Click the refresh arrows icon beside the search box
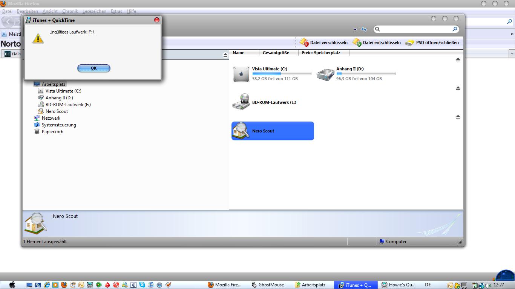 coord(364,29)
